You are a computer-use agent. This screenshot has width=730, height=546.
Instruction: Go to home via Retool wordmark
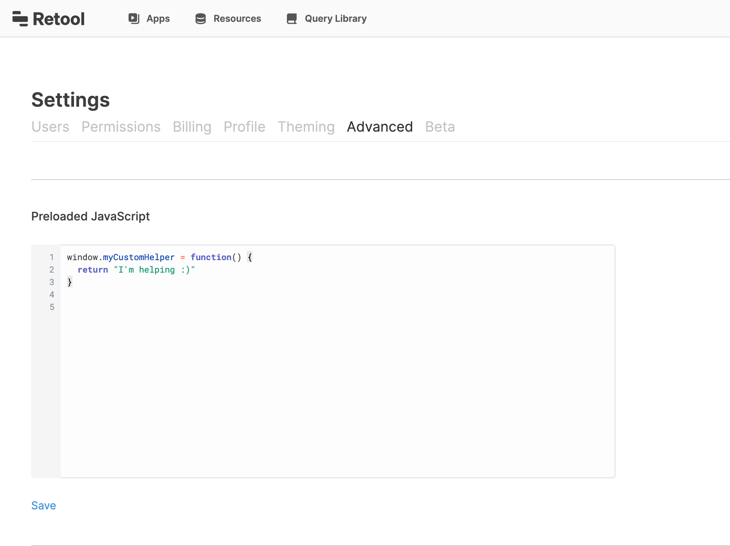59,19
